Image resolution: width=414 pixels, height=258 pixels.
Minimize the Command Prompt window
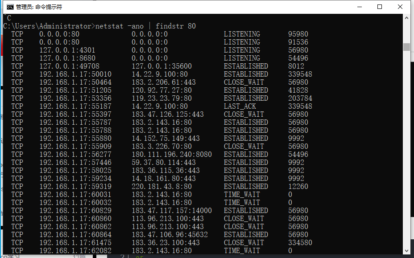point(359,7)
